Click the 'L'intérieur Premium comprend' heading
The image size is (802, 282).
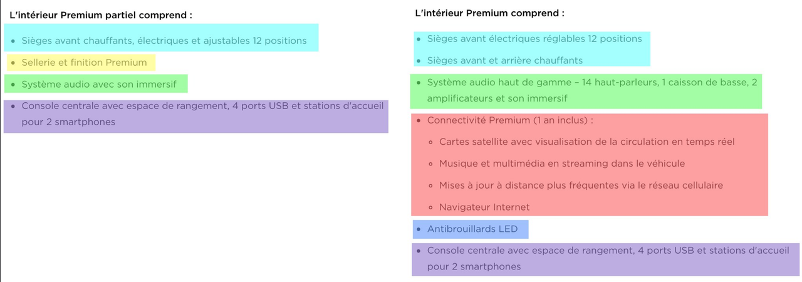click(489, 13)
